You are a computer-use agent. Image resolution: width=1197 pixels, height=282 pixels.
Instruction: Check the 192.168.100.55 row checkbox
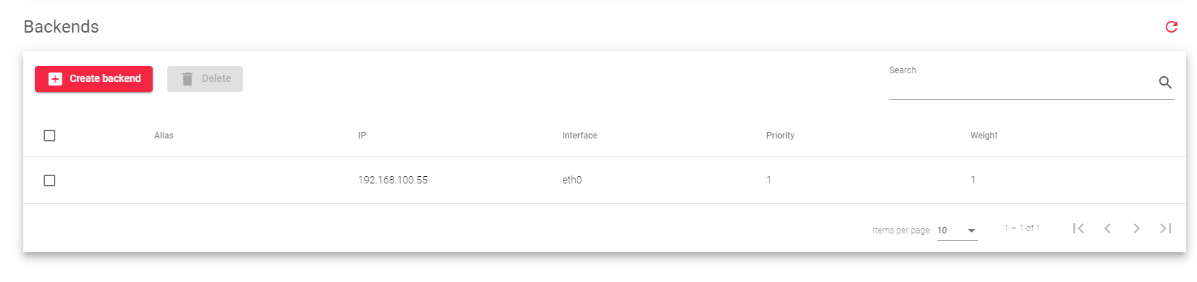49,181
